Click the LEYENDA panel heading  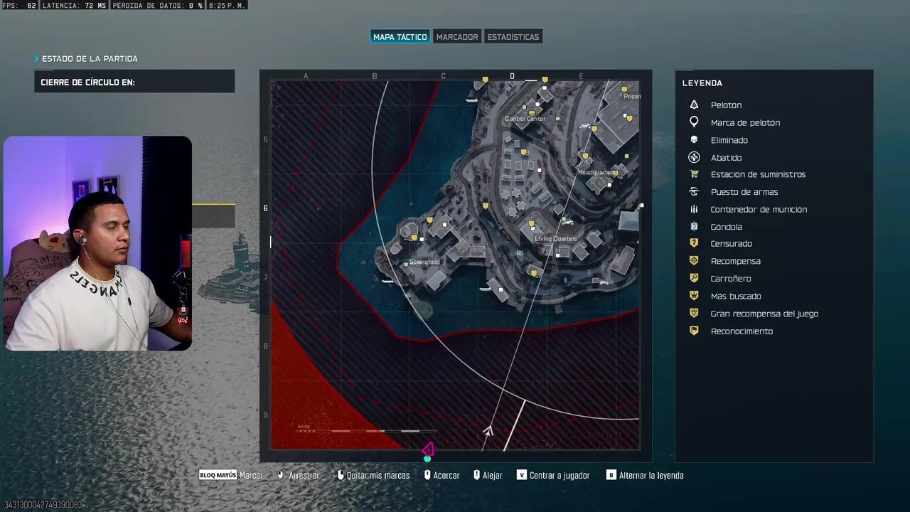click(702, 83)
